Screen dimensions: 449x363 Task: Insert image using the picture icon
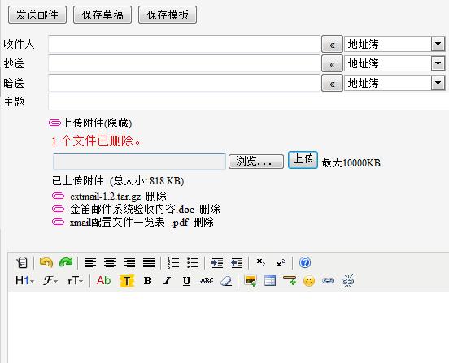251,281
